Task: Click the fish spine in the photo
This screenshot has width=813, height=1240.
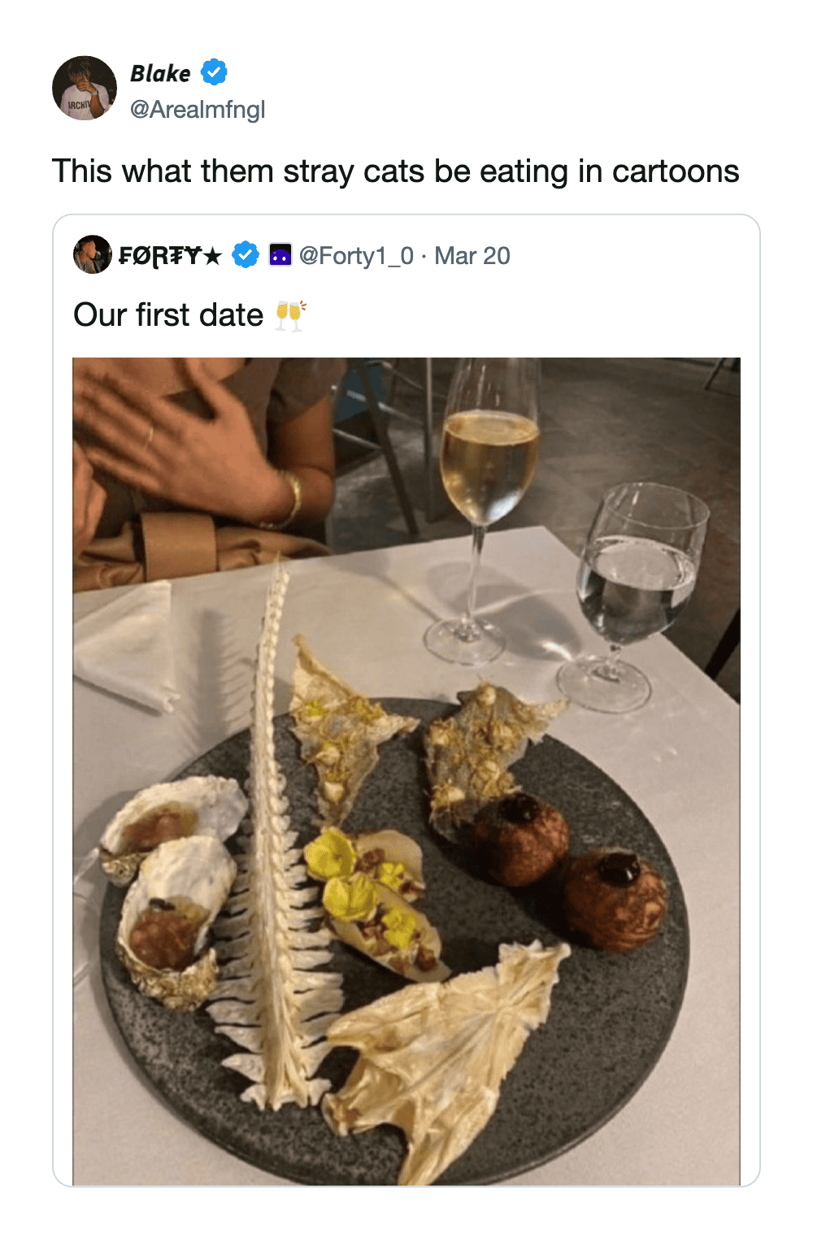Action: point(271,853)
